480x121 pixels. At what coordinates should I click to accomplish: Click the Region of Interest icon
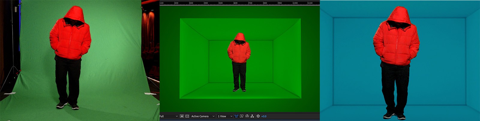pyautogui.click(x=182, y=116)
